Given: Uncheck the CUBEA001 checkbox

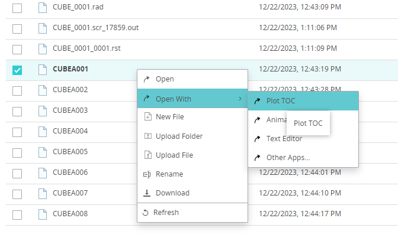Looking at the screenshot, I should [17, 70].
